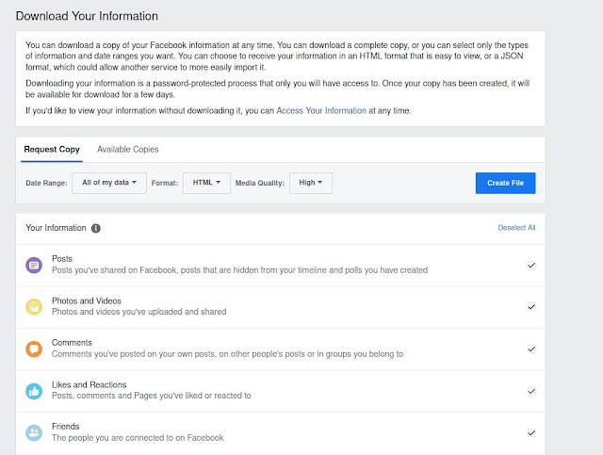The width and height of the screenshot is (603, 455).
Task: Click the Deselect All link
Action: coord(516,228)
